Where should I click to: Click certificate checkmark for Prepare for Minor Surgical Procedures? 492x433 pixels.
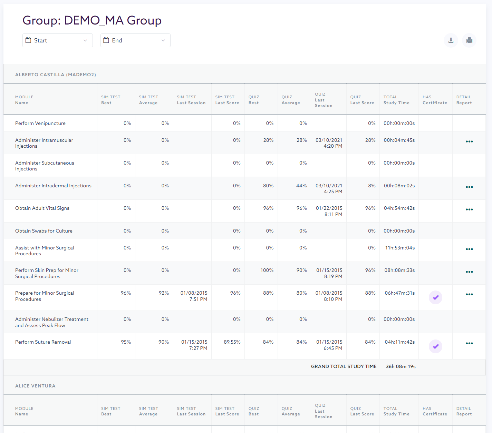(x=436, y=297)
